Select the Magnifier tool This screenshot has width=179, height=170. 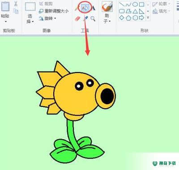[x=93, y=19]
